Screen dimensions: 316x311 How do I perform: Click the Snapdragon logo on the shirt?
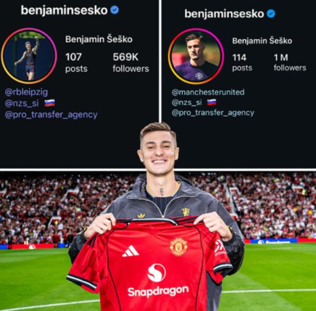(x=158, y=281)
